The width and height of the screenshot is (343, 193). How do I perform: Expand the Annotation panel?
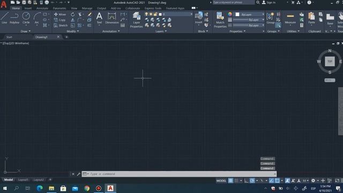(111, 31)
